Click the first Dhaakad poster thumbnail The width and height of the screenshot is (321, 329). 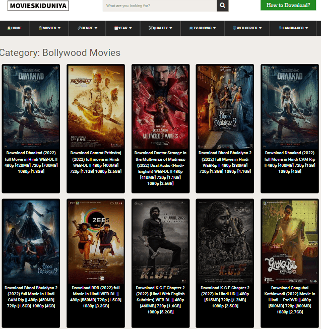[31, 107]
